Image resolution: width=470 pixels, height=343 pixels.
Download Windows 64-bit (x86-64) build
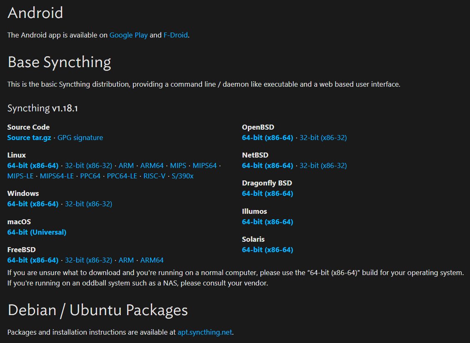(x=32, y=204)
